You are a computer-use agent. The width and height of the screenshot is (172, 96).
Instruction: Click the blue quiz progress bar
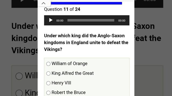point(87,3)
